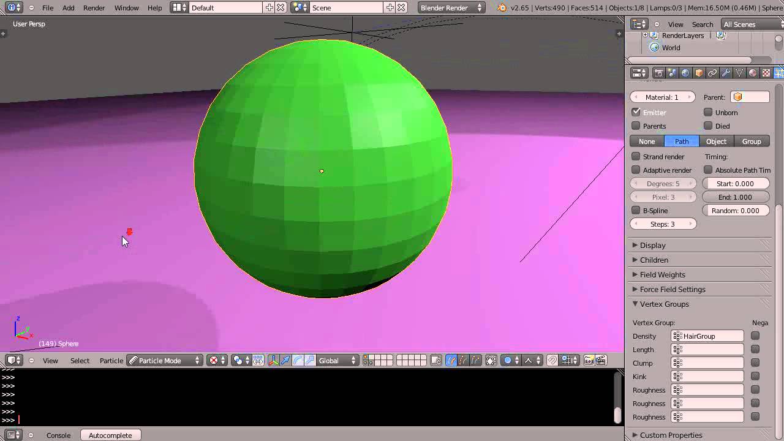Open the File menu
The image size is (784, 441).
[48, 7]
